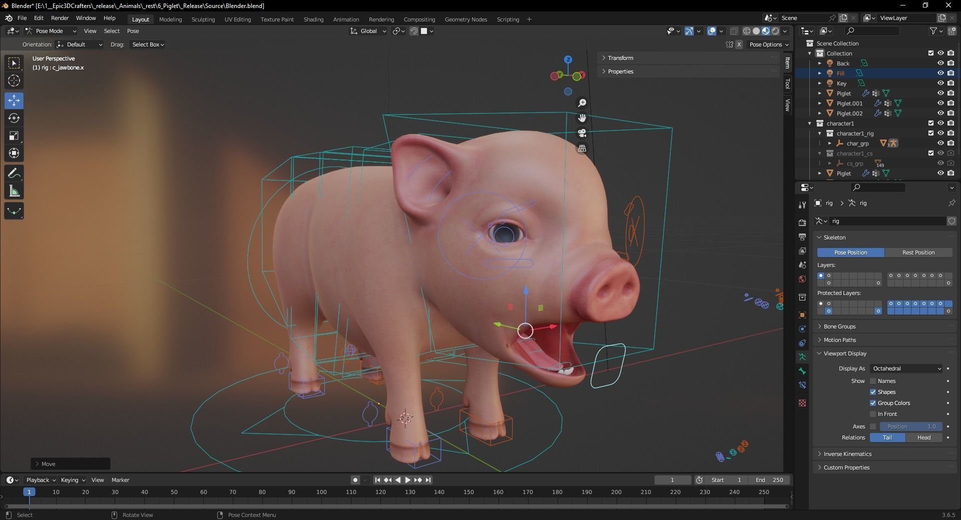Open the Render menu
The height and width of the screenshot is (520, 961).
tap(60, 18)
